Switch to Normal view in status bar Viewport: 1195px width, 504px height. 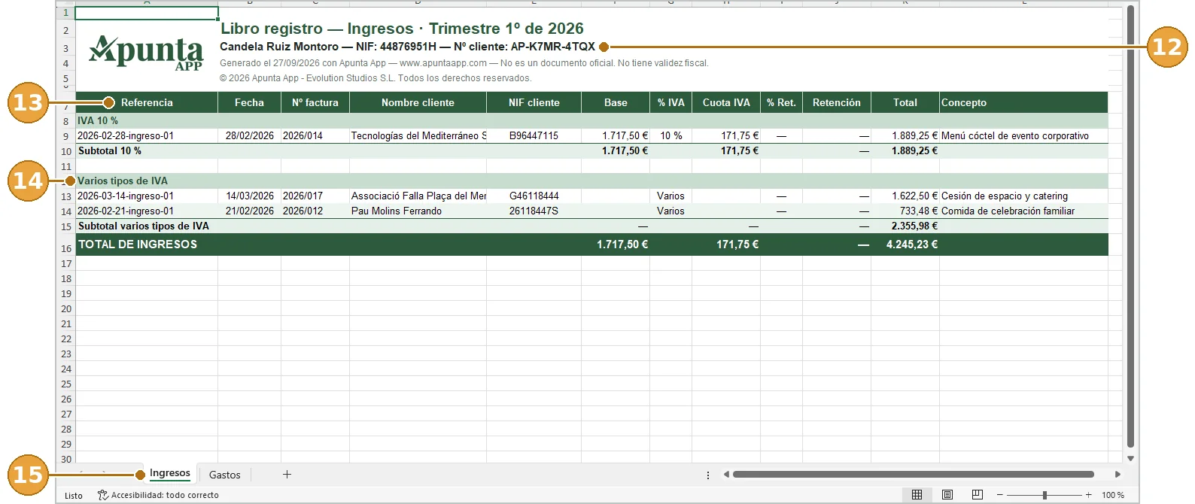[x=917, y=494]
